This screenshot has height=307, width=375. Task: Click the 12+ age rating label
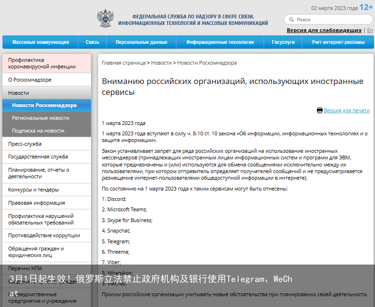(366, 7)
